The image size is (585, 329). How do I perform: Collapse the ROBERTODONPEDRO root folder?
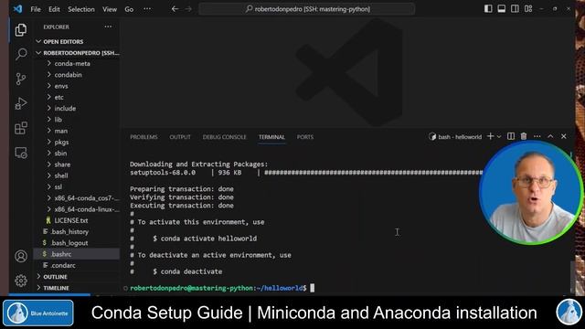(77, 53)
